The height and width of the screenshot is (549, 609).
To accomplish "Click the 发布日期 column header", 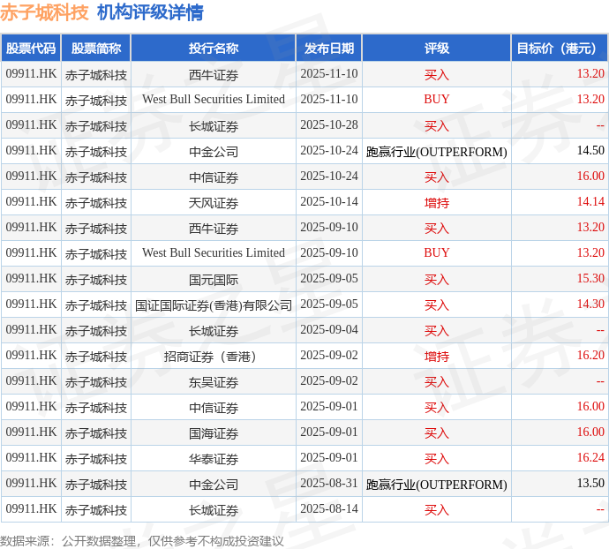I will (x=329, y=49).
